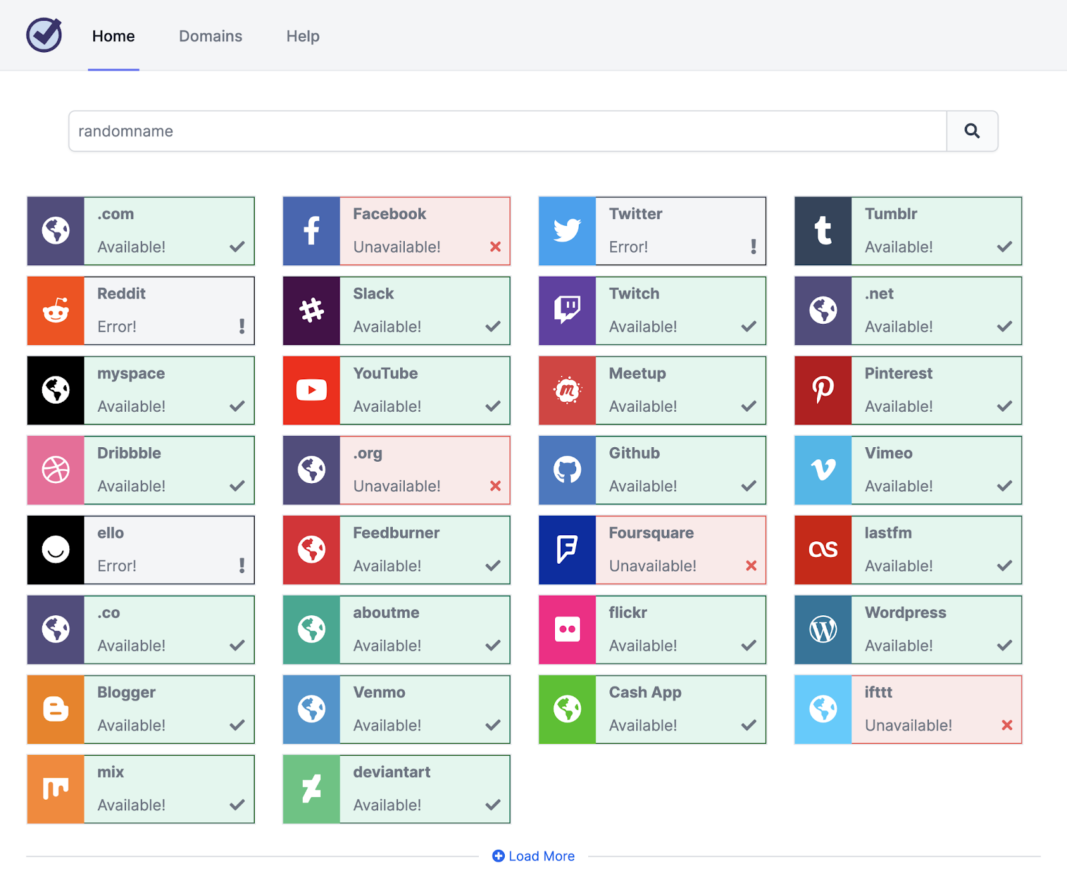Click the YouTube play icon
The width and height of the screenshot is (1067, 873).
point(311,390)
